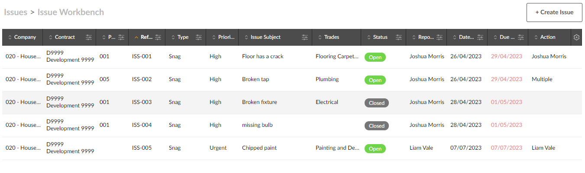Select the Closed status badge for ISS-003

pyautogui.click(x=376, y=103)
